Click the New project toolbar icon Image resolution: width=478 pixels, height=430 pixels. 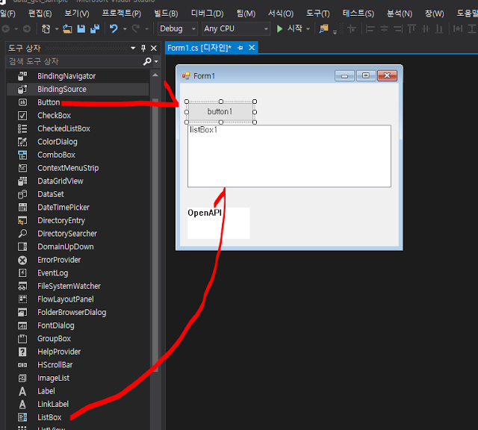click(46, 28)
